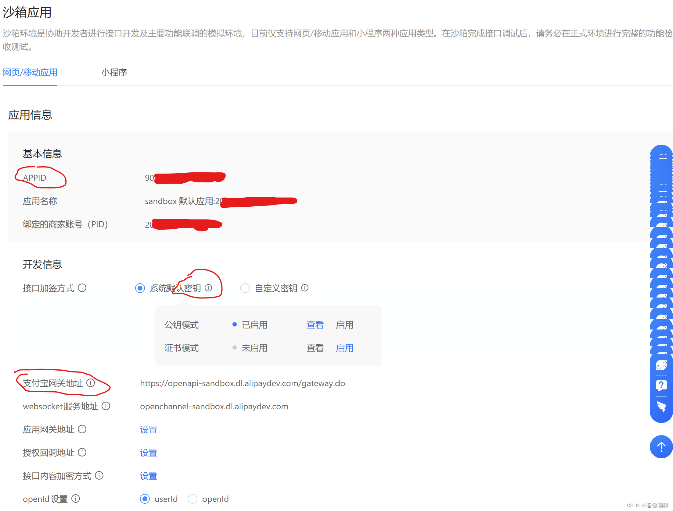Image resolution: width=673 pixels, height=511 pixels.
Task: Click the DingTalk wing icon
Action: click(661, 407)
